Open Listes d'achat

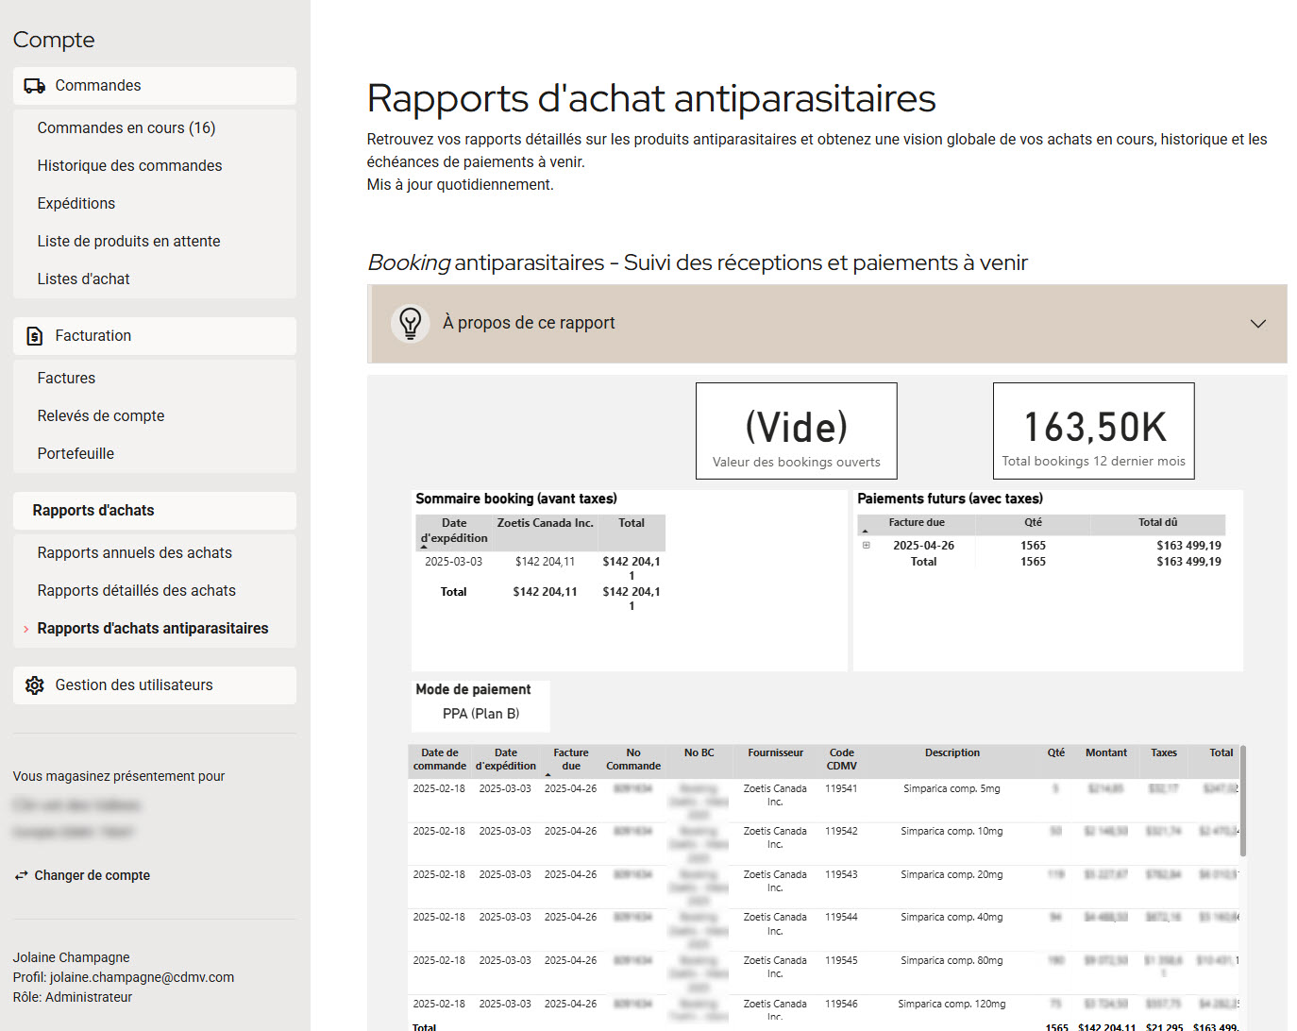coord(83,279)
